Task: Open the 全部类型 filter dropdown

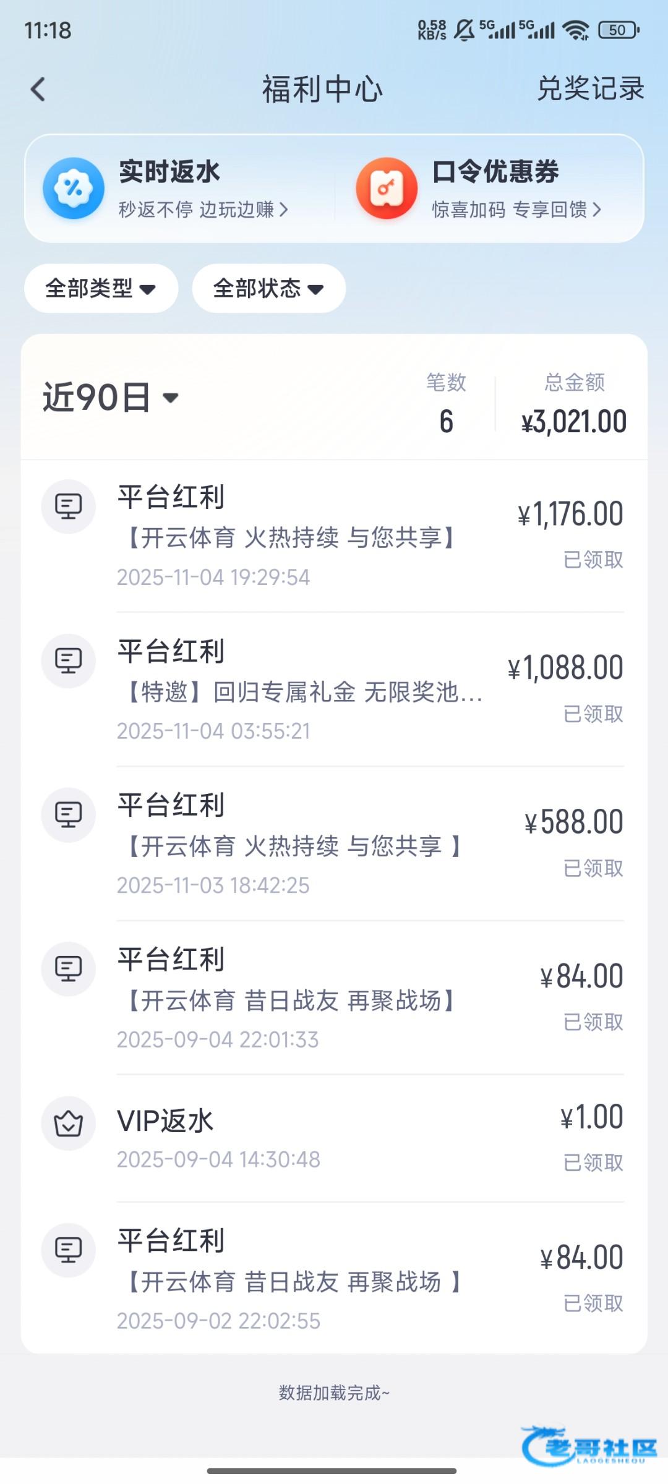Action: [101, 288]
